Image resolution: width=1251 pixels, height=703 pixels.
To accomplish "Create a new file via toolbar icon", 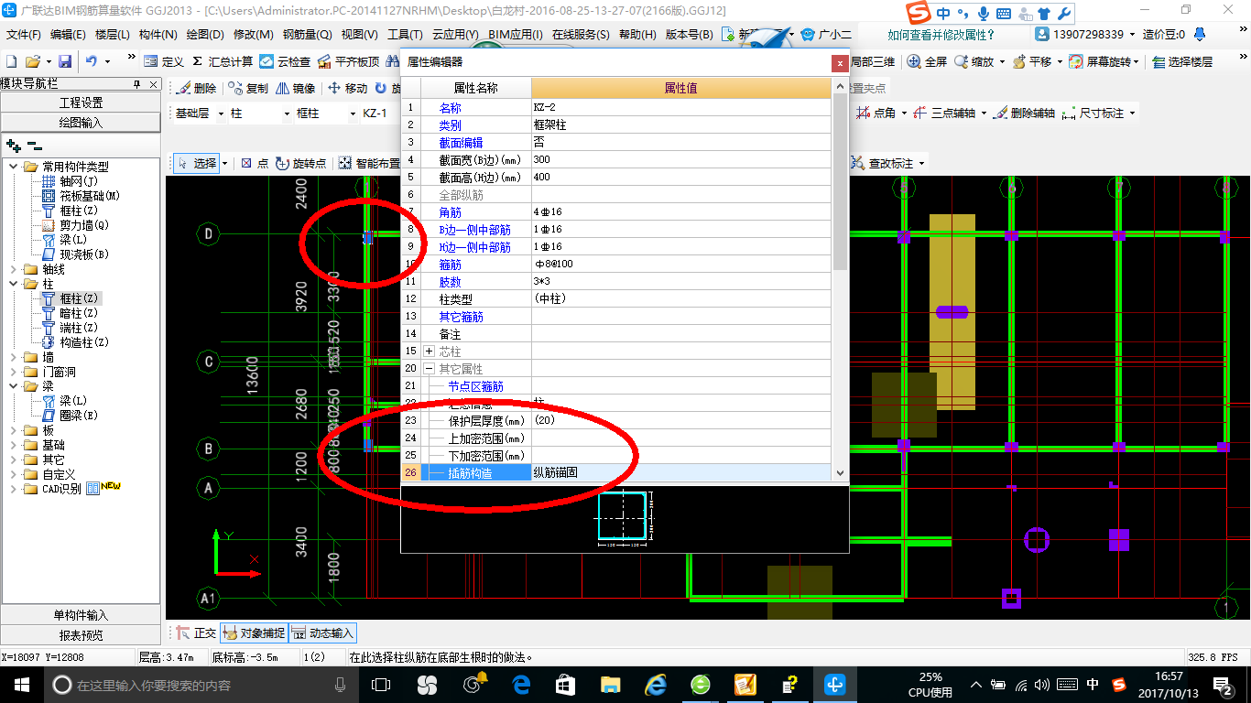I will click(x=11, y=61).
